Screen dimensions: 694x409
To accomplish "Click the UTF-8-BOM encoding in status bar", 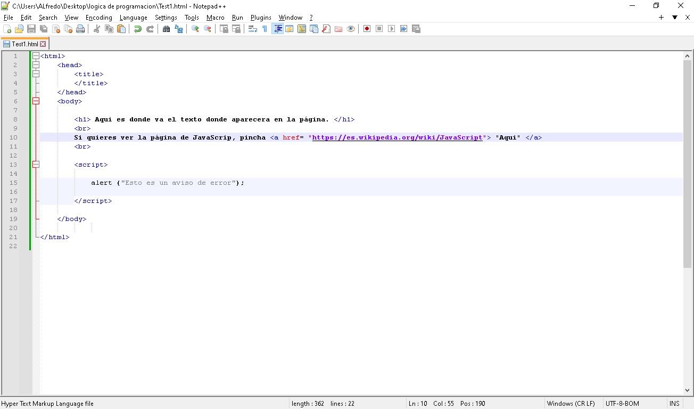I will (x=622, y=404).
